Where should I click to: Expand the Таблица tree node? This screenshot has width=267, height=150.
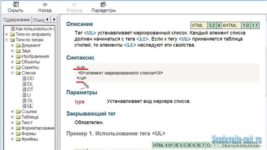(12, 117)
